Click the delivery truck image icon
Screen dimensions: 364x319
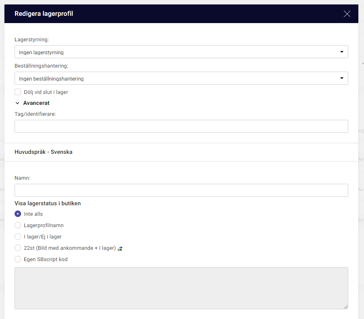120,249
